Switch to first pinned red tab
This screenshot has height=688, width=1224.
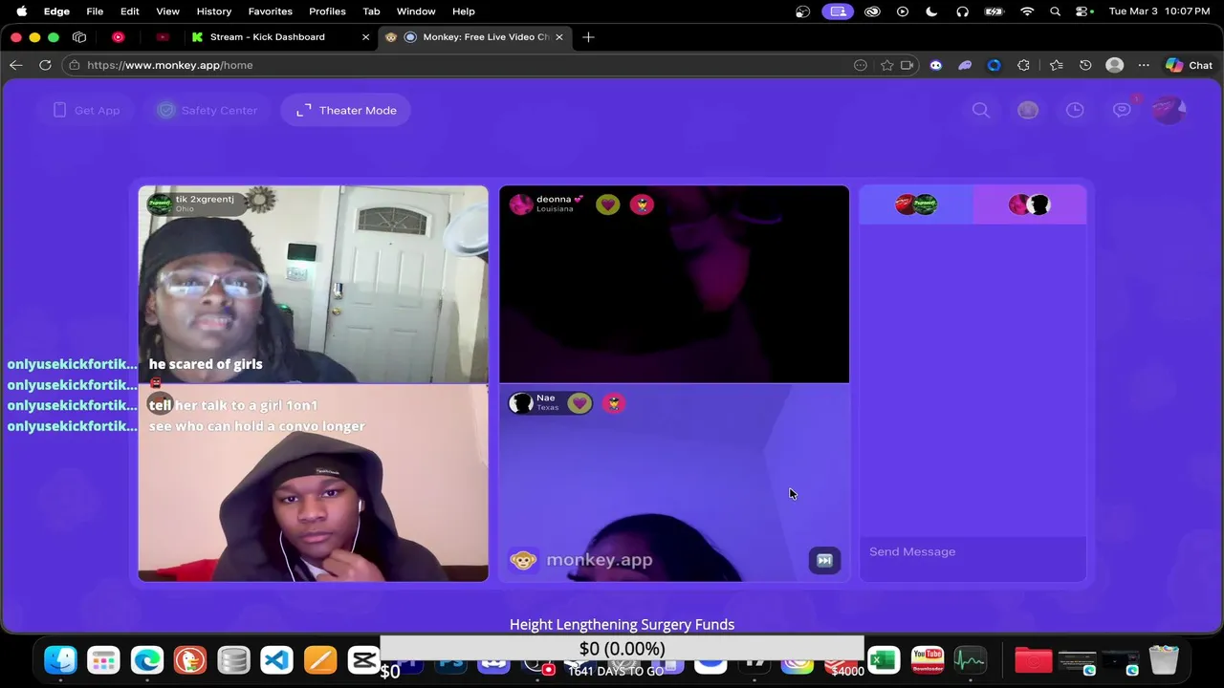point(119,37)
